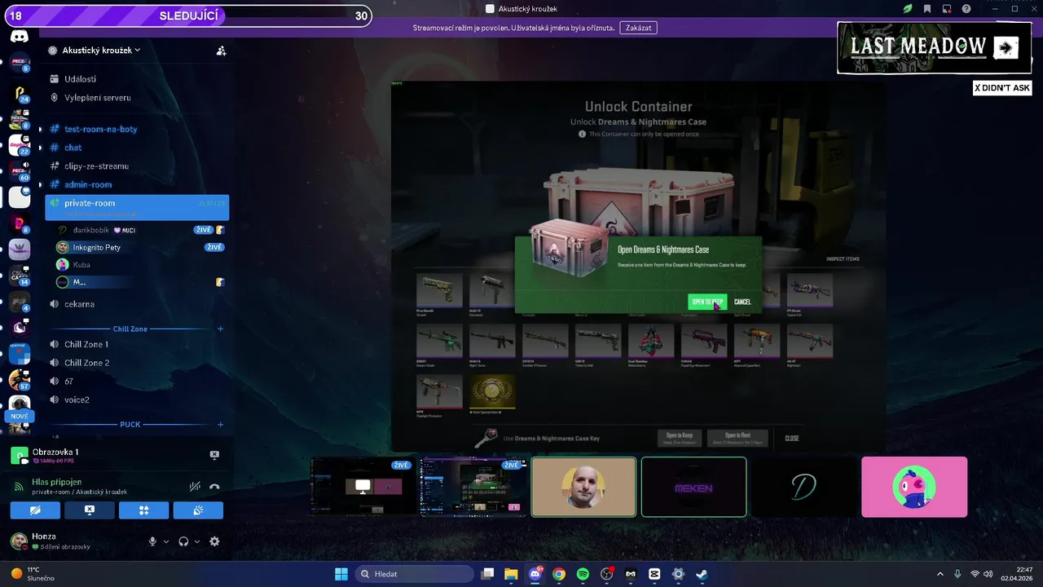Collapse the Chill Zone category
Image resolution: width=1043 pixels, height=587 pixels.
click(130, 329)
